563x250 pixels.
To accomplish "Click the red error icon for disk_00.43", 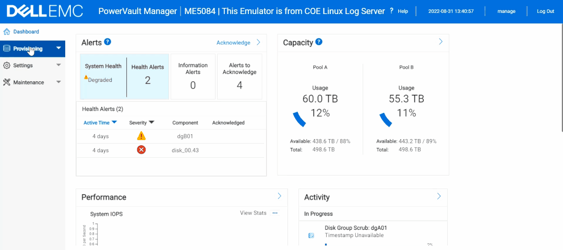I will (x=141, y=150).
